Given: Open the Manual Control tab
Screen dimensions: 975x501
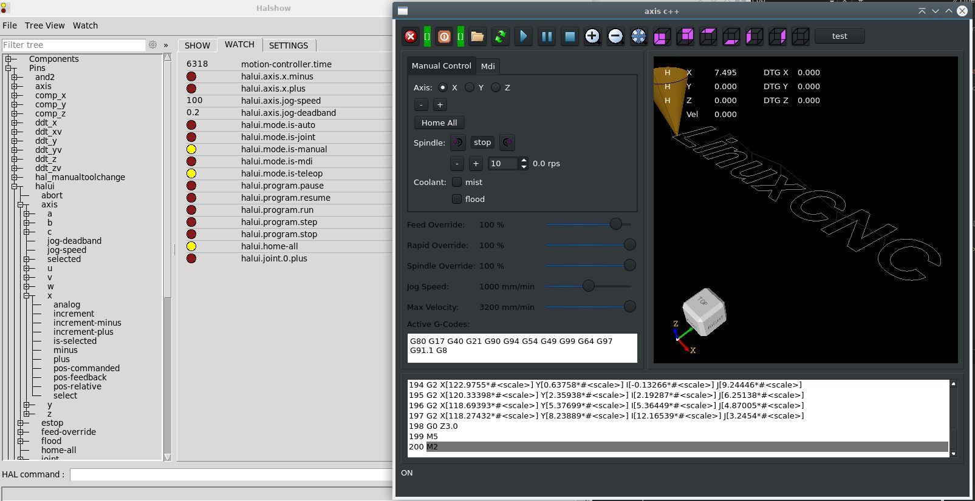Looking at the screenshot, I should coord(442,66).
